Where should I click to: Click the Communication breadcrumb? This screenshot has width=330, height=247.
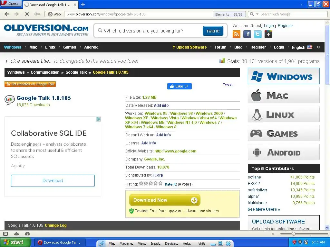click(x=45, y=72)
